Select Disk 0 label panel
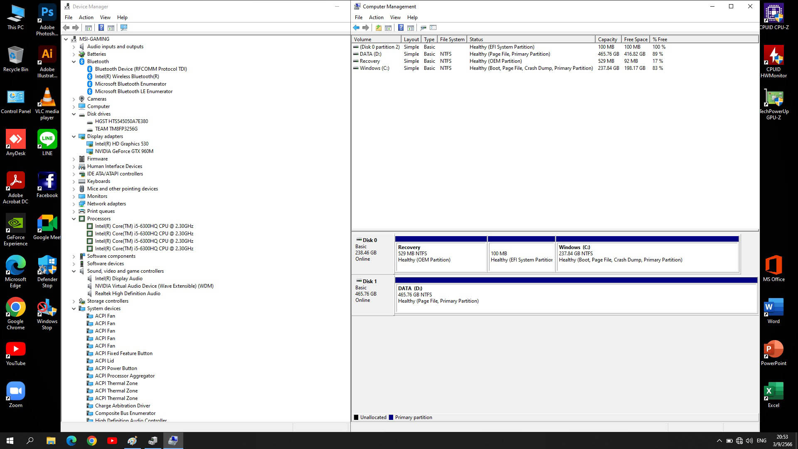This screenshot has width=798, height=449. pyautogui.click(x=373, y=254)
